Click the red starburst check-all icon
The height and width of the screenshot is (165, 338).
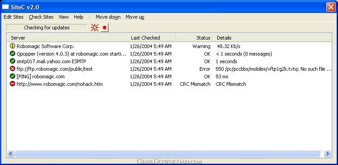[x=95, y=28]
